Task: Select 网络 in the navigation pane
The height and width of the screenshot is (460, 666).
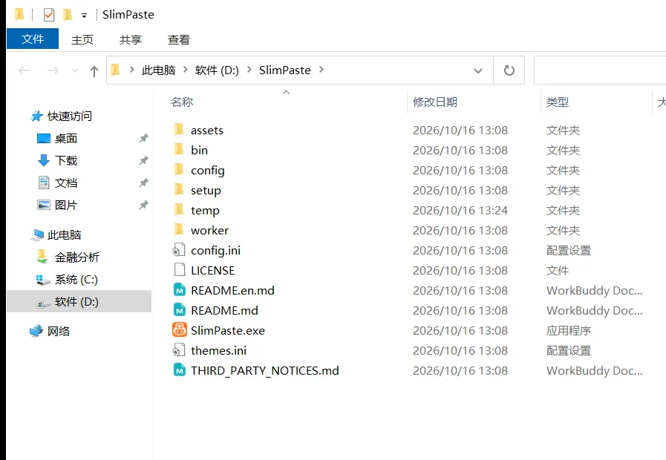Action: (x=59, y=331)
